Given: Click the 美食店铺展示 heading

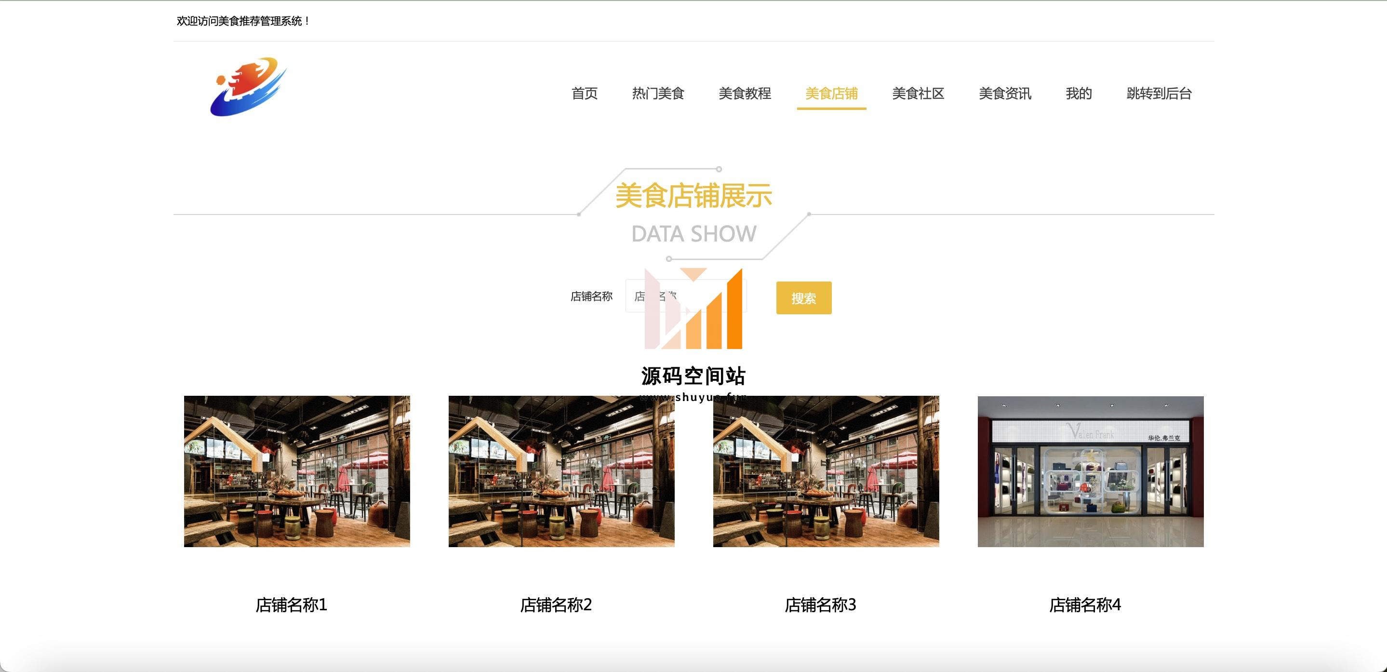Looking at the screenshot, I should click(693, 195).
